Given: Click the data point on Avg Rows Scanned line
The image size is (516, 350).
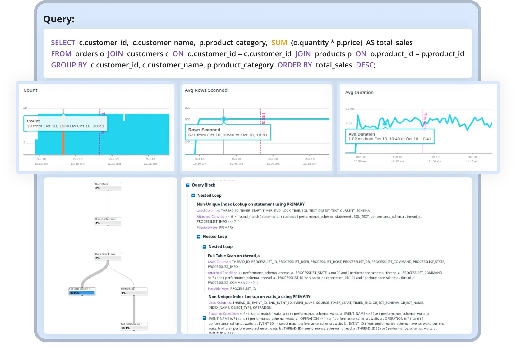Looking at the screenshot, I should 224,119.
